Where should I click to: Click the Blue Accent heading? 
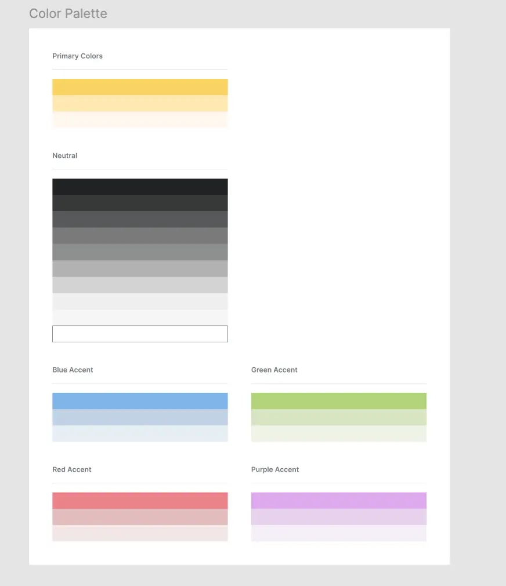(x=73, y=370)
